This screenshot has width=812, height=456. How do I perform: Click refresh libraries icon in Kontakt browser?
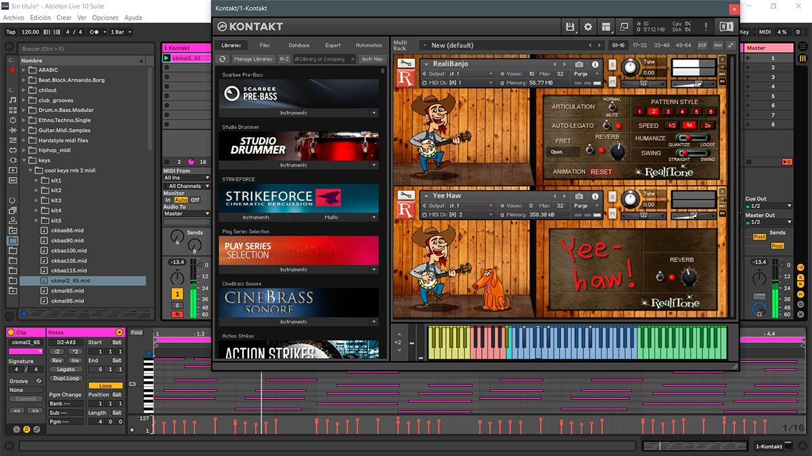tap(223, 59)
